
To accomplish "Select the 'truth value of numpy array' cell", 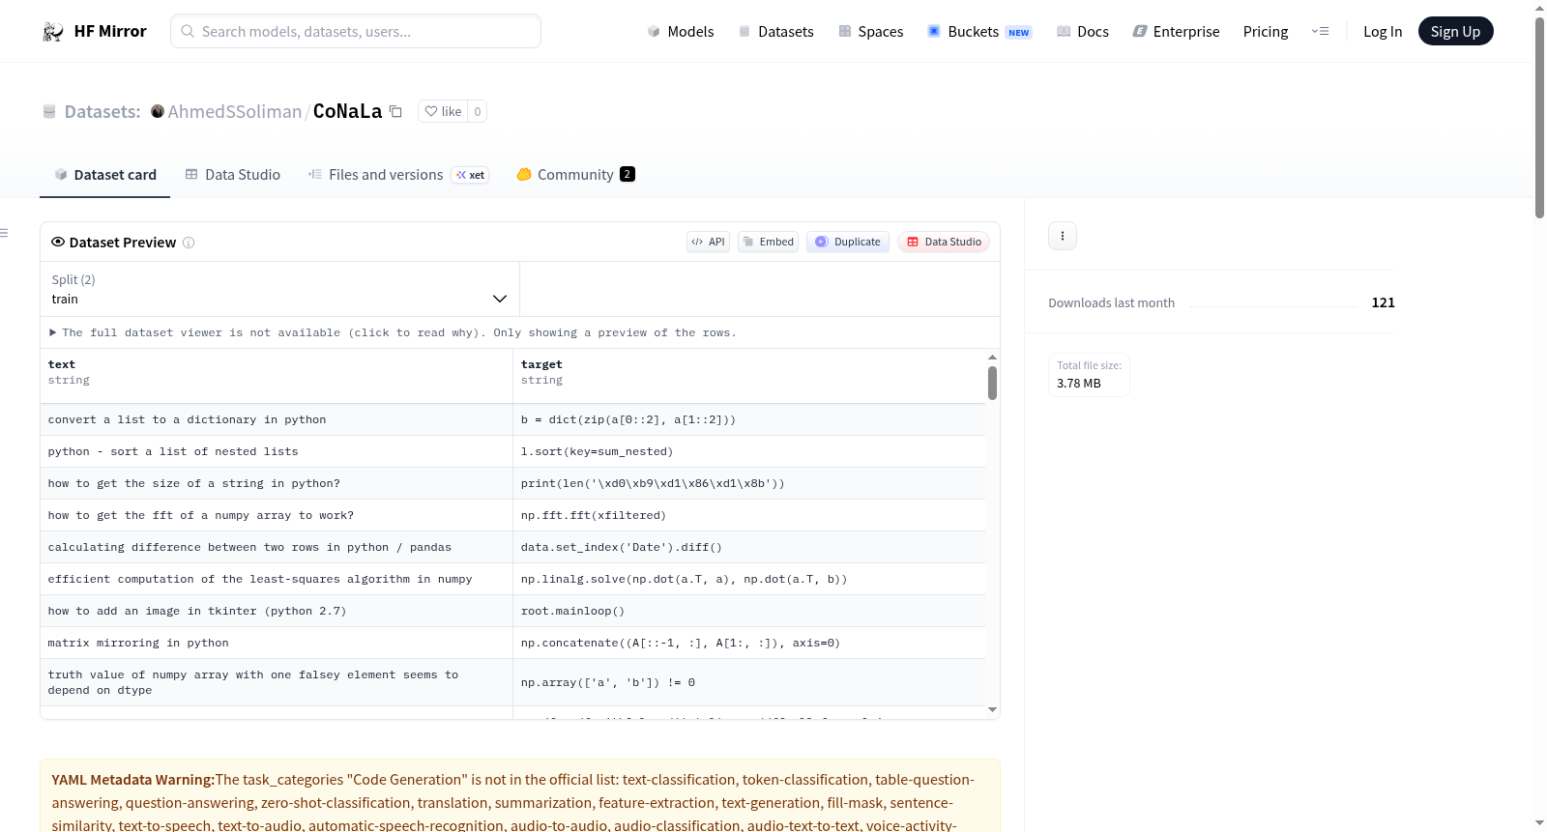I will [277, 682].
